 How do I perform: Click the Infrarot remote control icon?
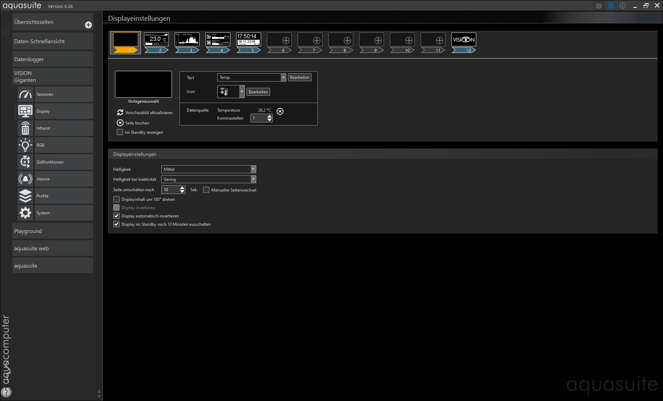point(25,128)
